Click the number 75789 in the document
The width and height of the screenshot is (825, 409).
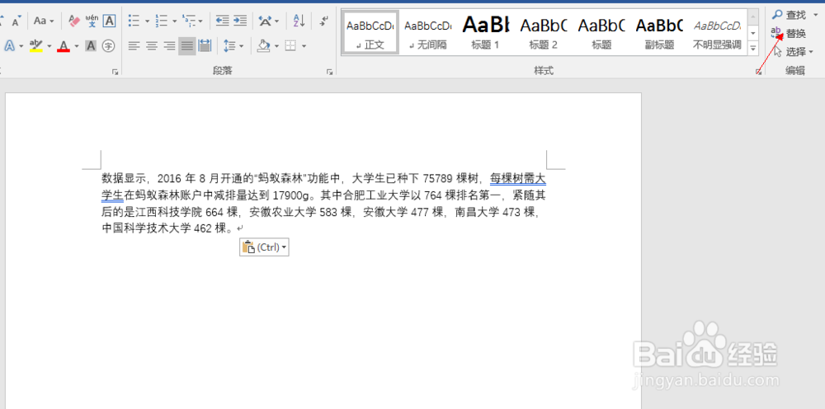click(438, 178)
